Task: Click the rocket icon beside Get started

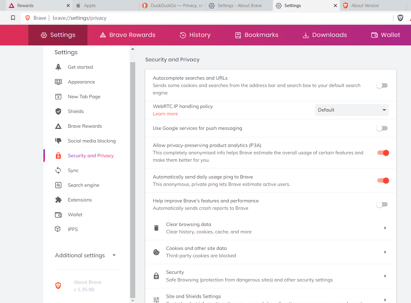Action: [x=58, y=67]
